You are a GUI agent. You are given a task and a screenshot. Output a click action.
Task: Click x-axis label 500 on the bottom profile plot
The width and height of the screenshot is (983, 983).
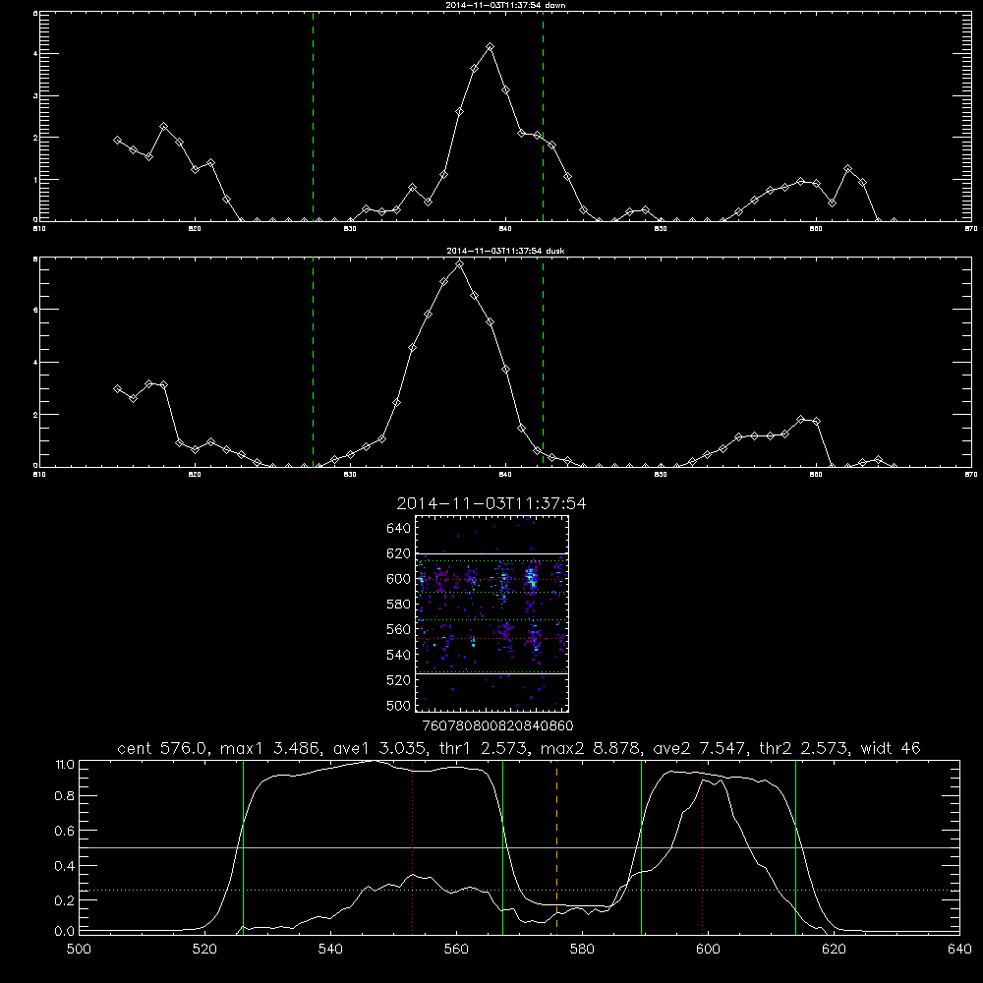[x=79, y=950]
